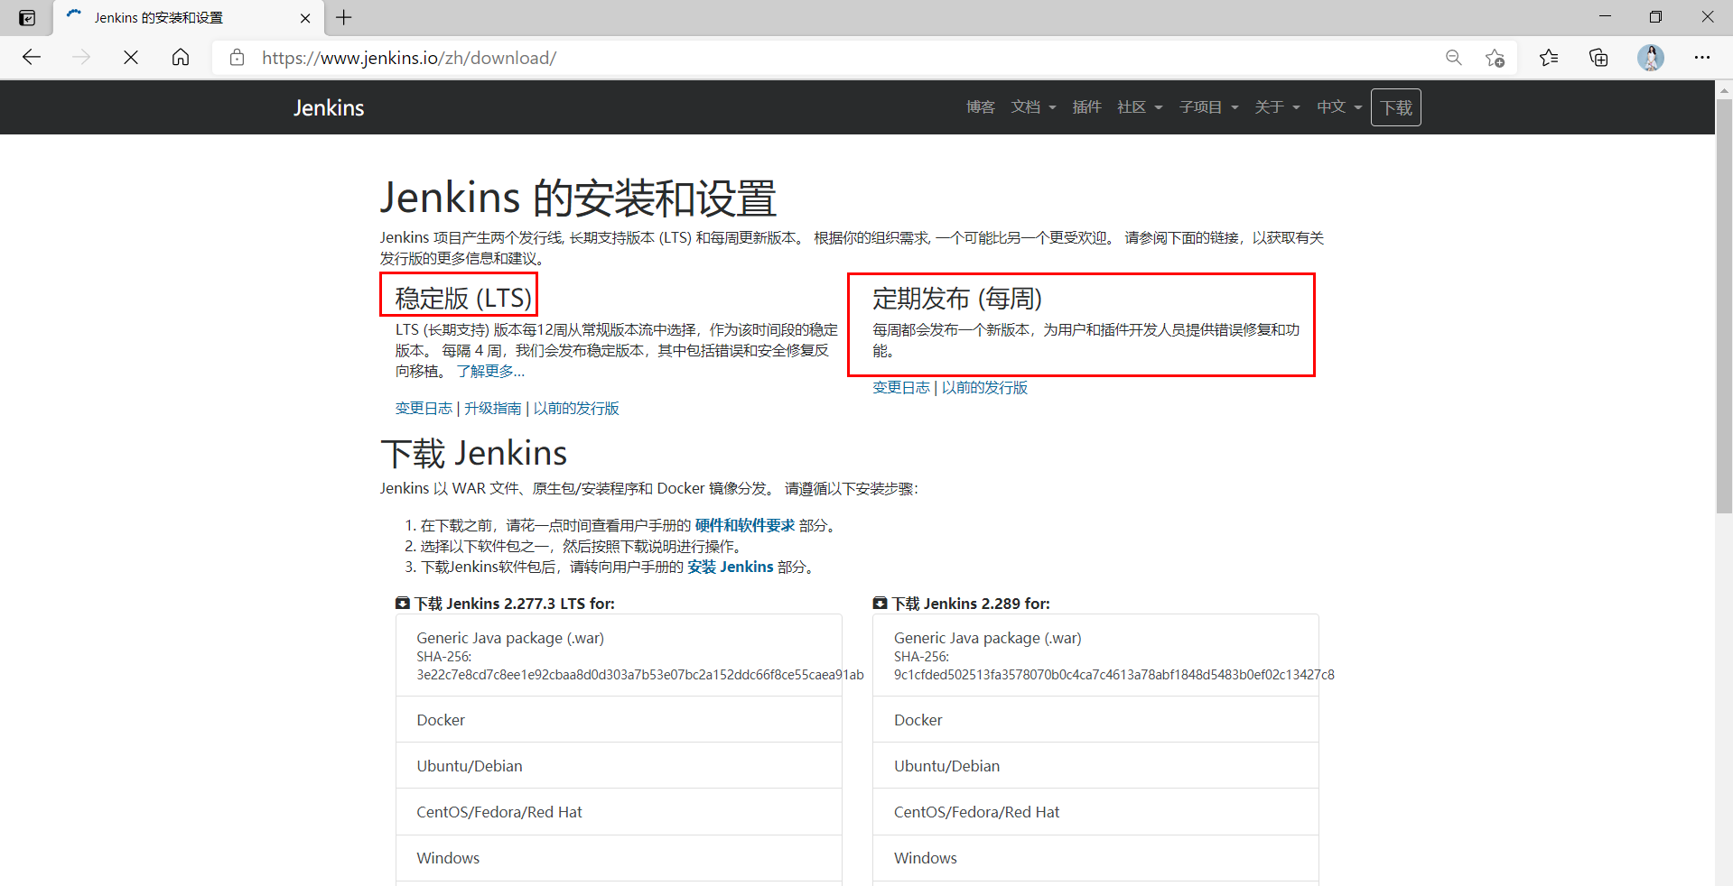The height and width of the screenshot is (886, 1733).
Task: Open the user profile avatar
Action: tap(1651, 58)
